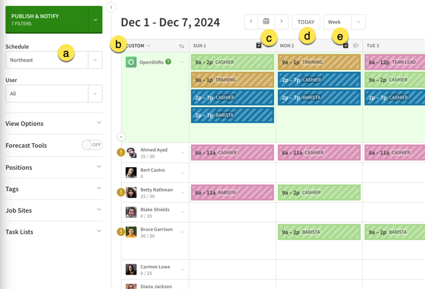Click the warning icon beside Bruce Garrison

pyautogui.click(x=121, y=232)
